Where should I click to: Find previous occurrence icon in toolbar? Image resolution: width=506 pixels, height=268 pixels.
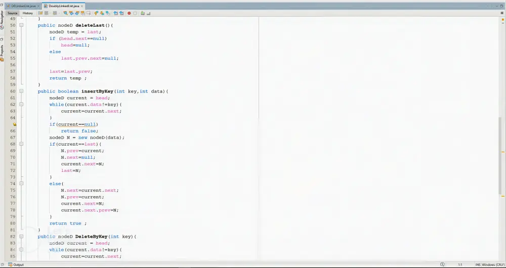tap(71, 13)
